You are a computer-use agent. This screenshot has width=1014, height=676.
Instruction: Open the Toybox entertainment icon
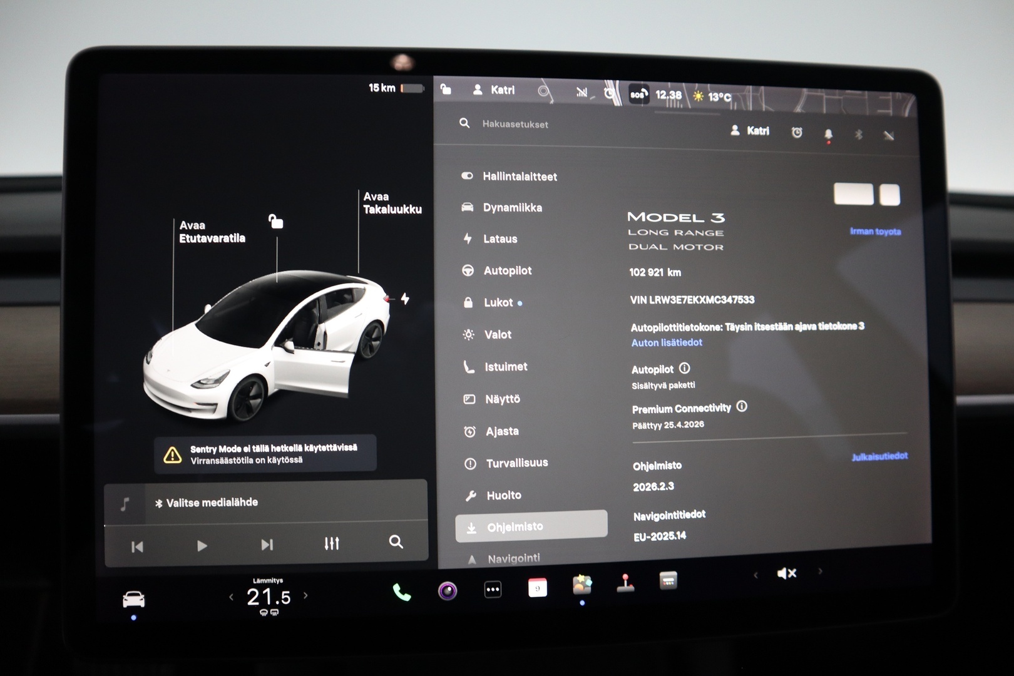click(581, 583)
